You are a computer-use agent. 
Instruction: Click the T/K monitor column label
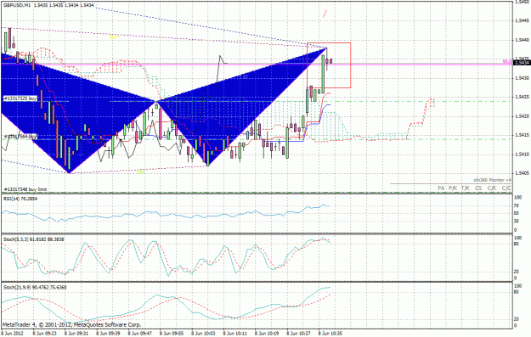pyautogui.click(x=466, y=188)
